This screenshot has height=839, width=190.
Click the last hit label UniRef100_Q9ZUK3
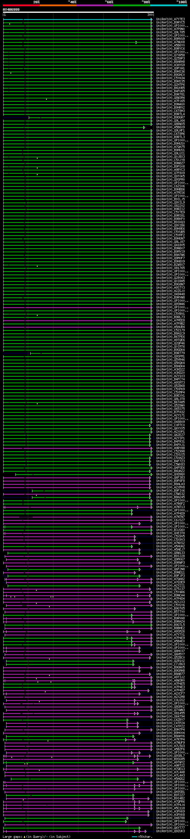[170, 832]
